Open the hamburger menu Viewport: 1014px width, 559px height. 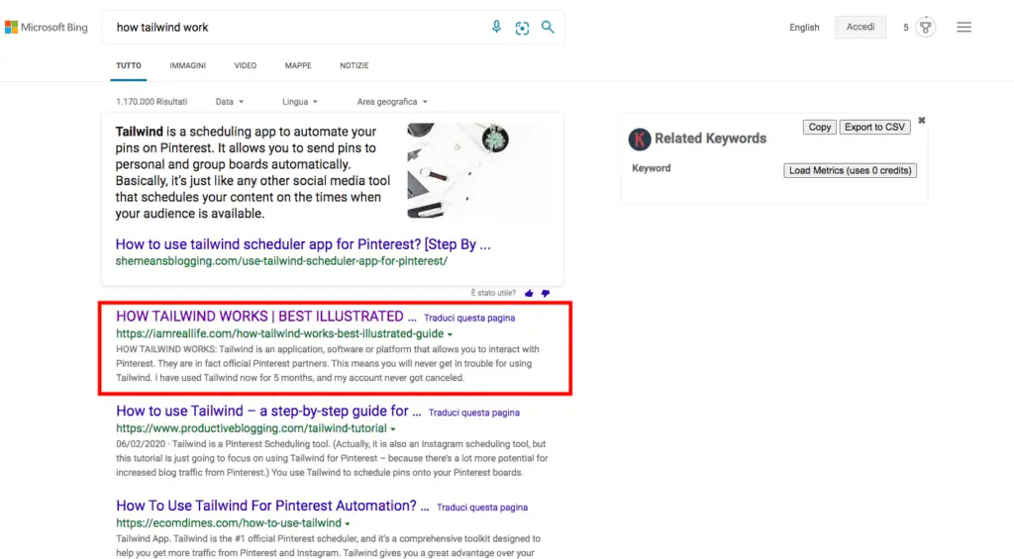[x=964, y=27]
